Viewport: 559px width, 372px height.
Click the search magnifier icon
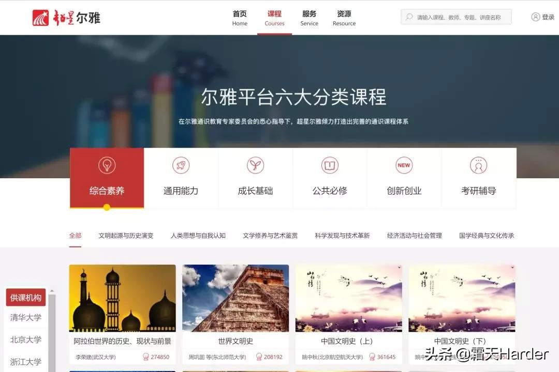coord(409,17)
